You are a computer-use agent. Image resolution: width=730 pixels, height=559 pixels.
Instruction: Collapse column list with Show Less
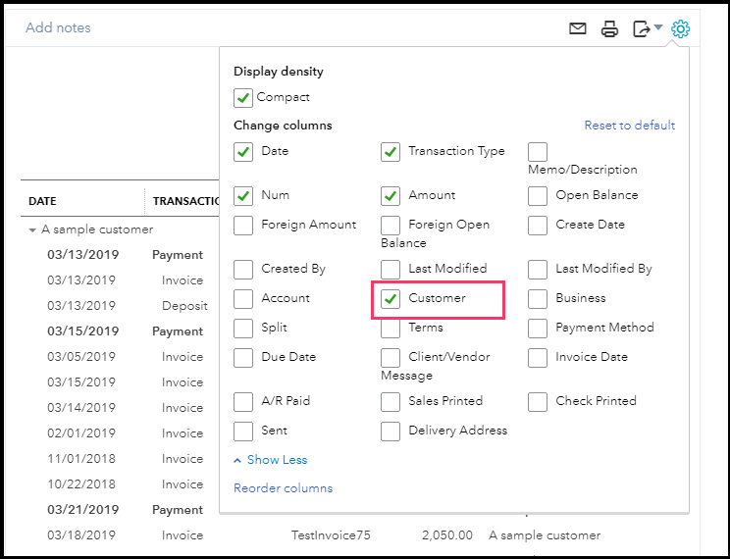[271, 460]
